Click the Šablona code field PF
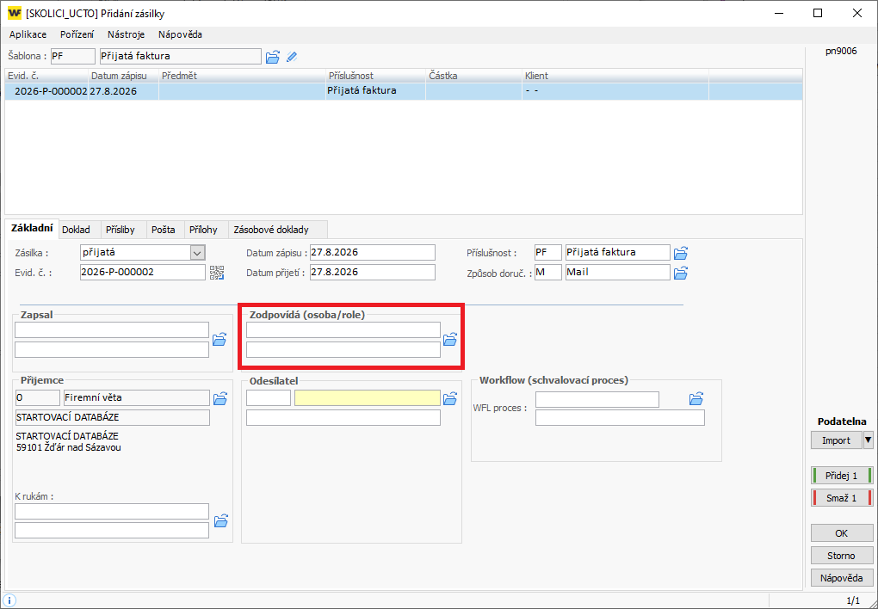 73,56
